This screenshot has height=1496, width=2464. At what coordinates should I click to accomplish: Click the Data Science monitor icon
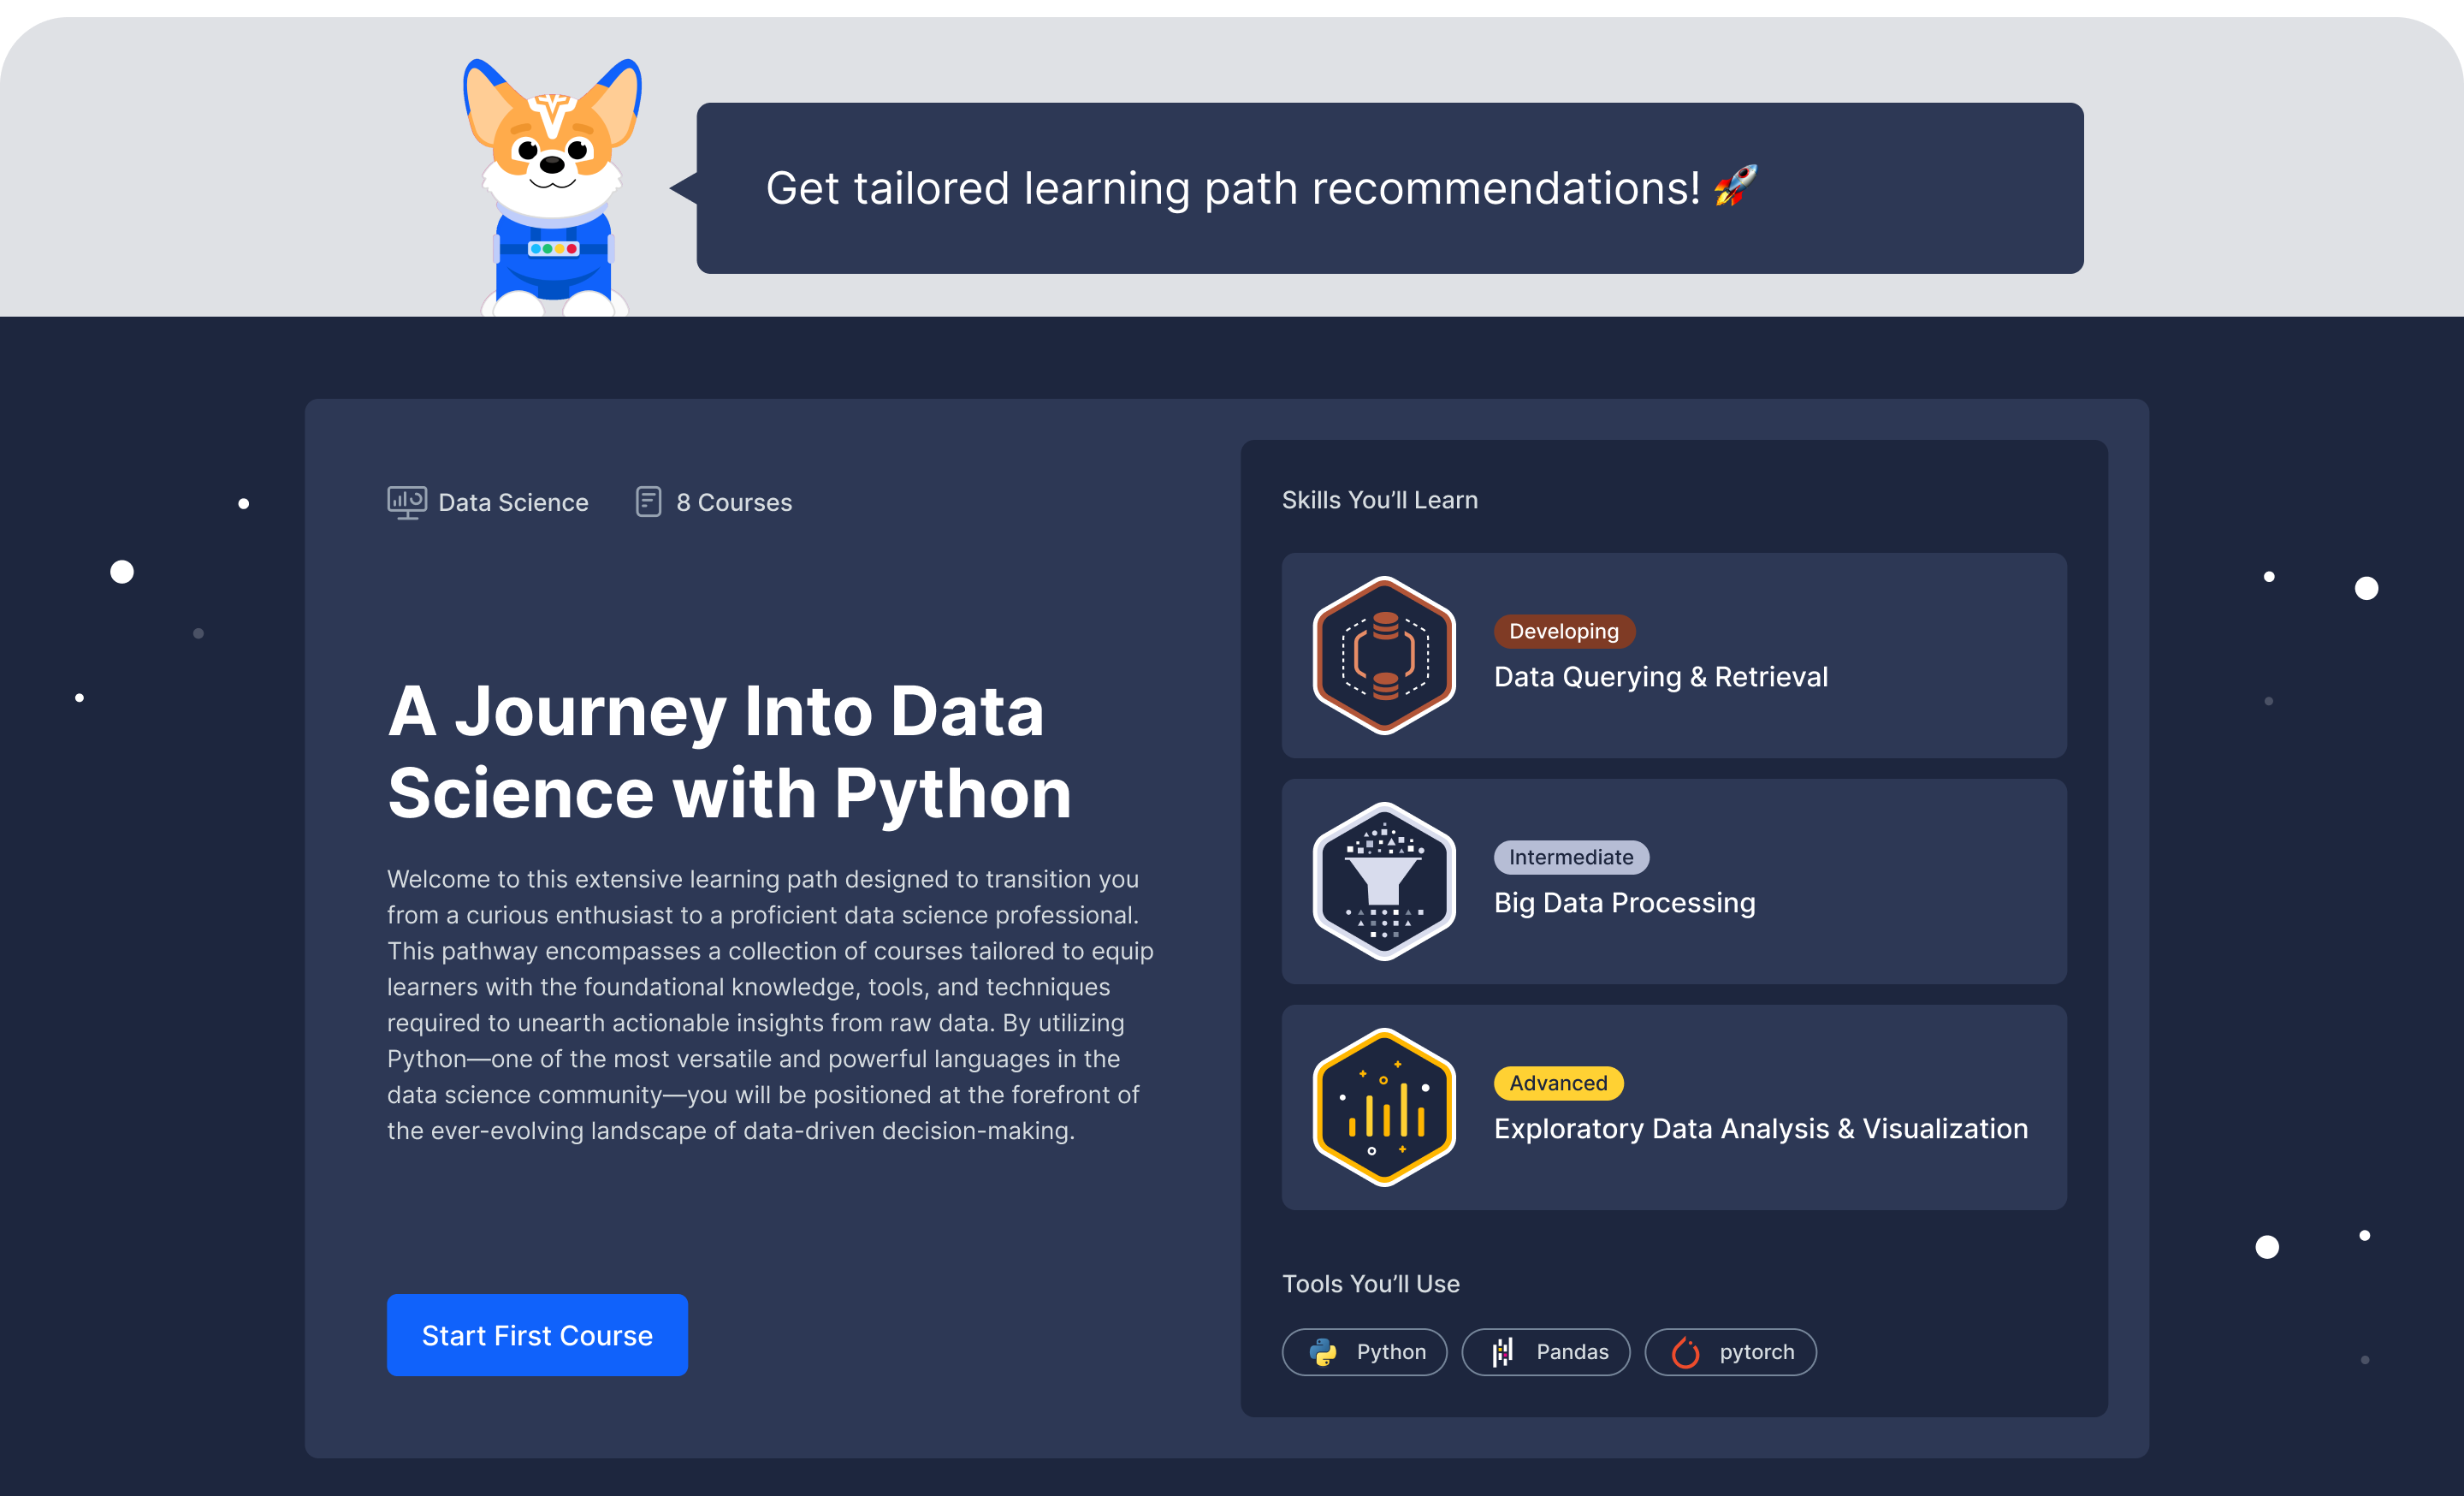406,502
